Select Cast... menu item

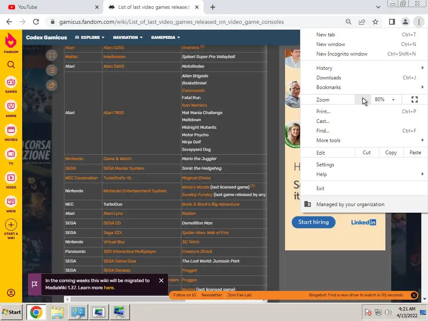pyautogui.click(x=364, y=121)
